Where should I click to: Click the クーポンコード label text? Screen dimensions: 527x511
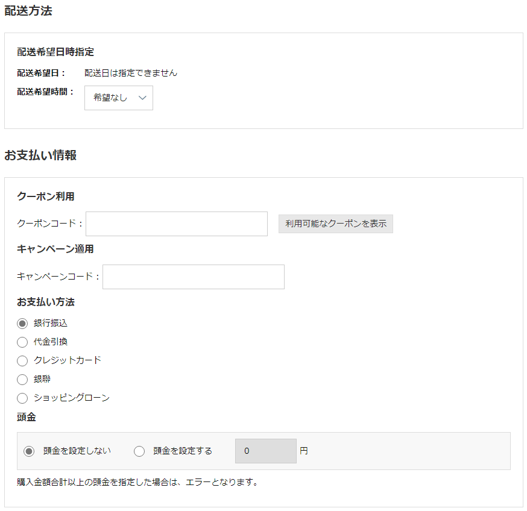pyautogui.click(x=50, y=224)
